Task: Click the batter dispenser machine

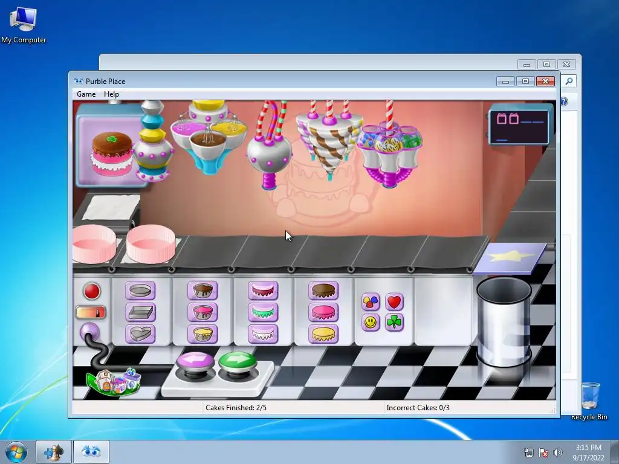Action: 209,136
